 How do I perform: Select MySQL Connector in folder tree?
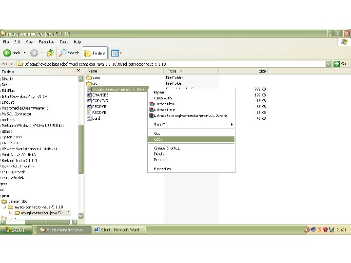pyautogui.click(x=17, y=114)
